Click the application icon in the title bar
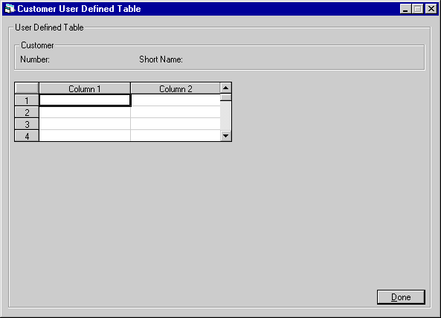This screenshot has width=441, height=318. pos(10,9)
